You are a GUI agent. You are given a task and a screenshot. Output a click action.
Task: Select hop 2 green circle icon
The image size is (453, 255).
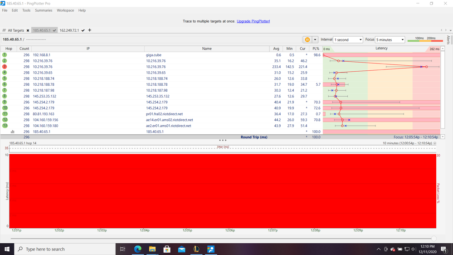(5, 61)
